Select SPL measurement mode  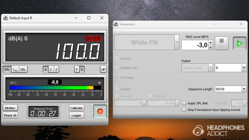(7, 69)
